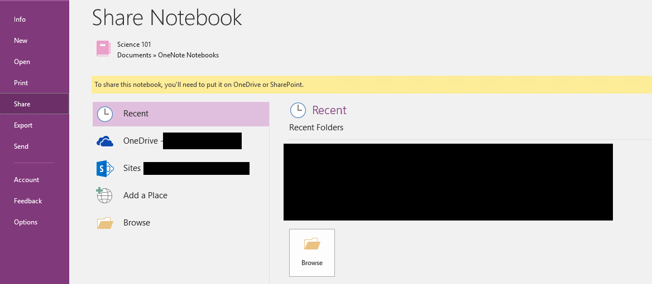The width and height of the screenshot is (652, 284).
Task: Select the Sites SharePoint location
Action: (180, 168)
